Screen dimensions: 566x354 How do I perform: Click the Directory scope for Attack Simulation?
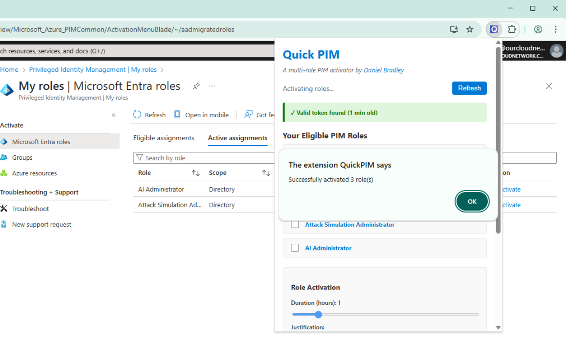(x=222, y=205)
